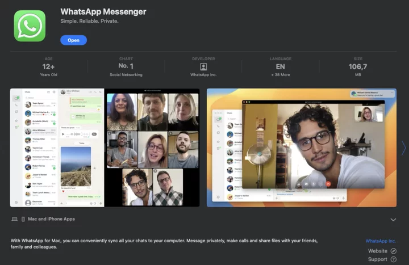Screen dimensions: 409x265
Task: Click the Support question mark icon
Action: [x=394, y=259]
